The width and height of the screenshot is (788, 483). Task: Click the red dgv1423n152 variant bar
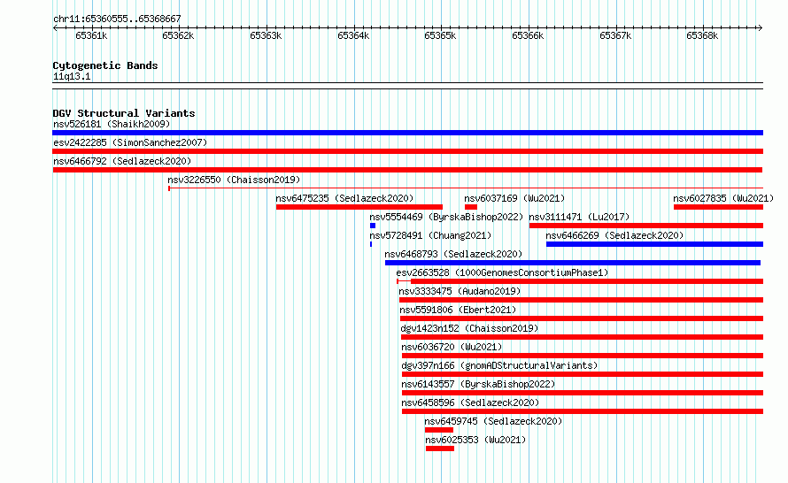click(582, 337)
